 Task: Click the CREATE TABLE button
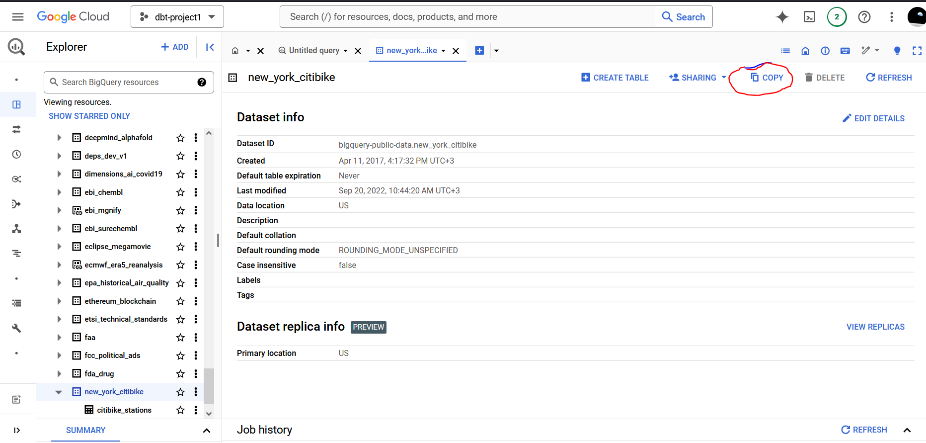tap(615, 78)
